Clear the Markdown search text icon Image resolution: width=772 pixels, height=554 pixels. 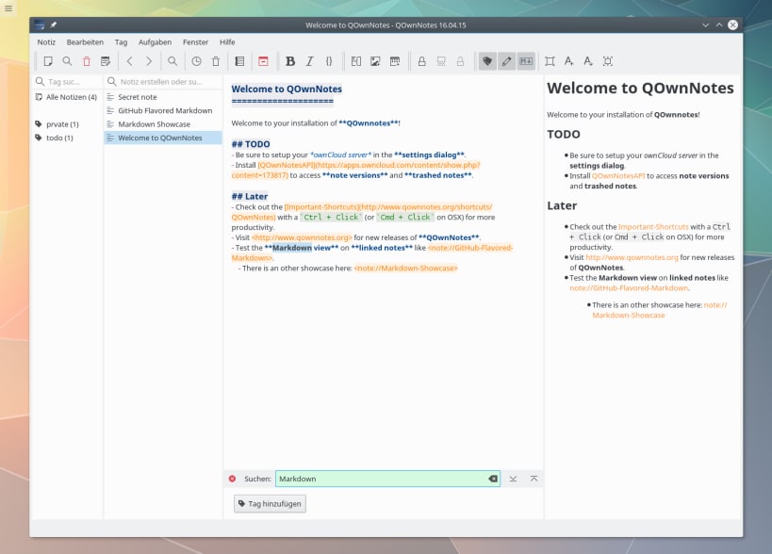tap(492, 479)
